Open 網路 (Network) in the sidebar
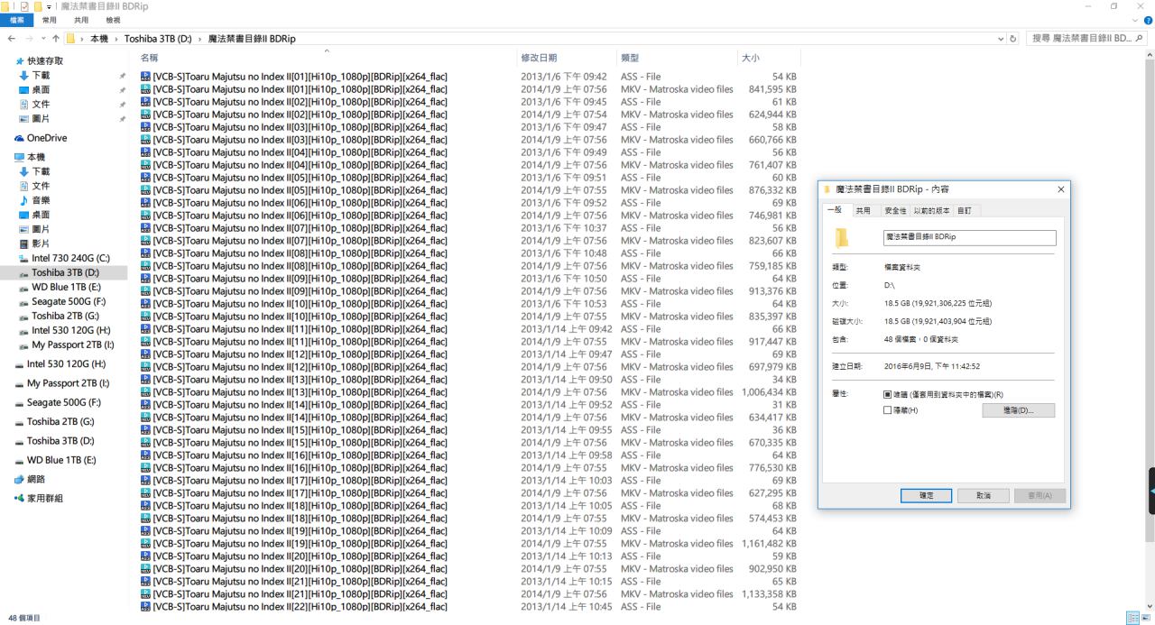 point(35,479)
